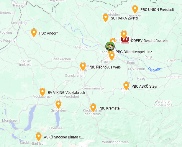This screenshot has width=182, height=147.
Task: Select the BV VIKING Vöcklabruck pin
Action: coord(42,92)
